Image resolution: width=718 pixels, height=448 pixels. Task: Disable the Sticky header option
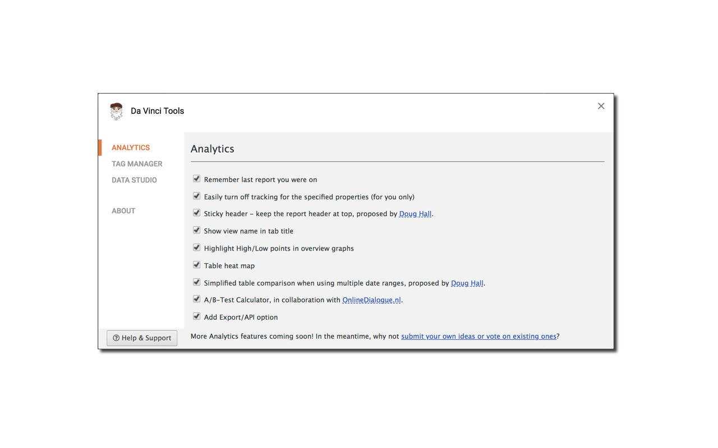pyautogui.click(x=196, y=213)
